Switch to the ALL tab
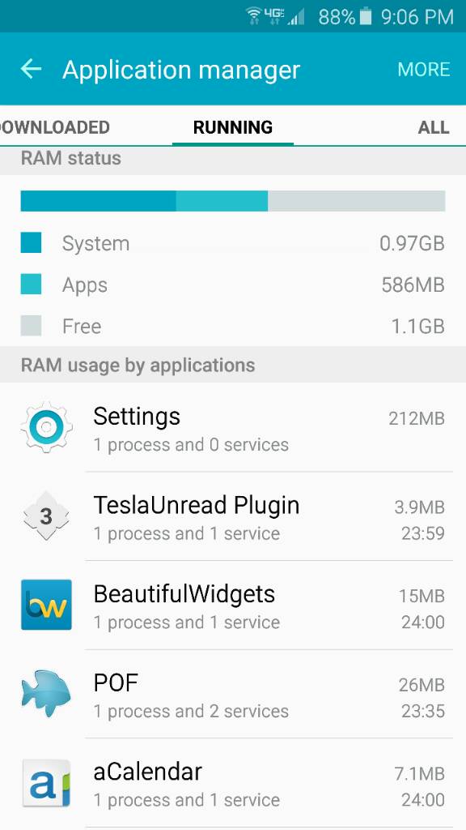The height and width of the screenshot is (830, 466). 434,127
